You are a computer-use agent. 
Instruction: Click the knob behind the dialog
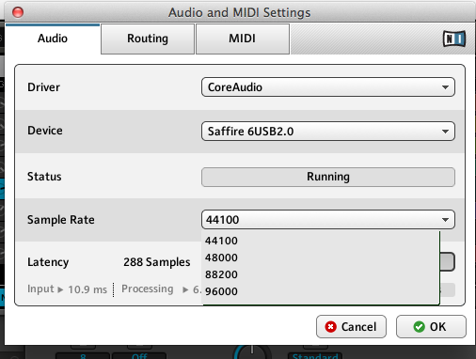[x=252, y=351]
